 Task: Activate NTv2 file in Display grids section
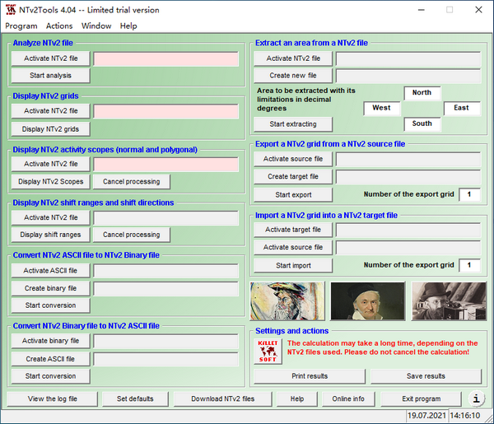51,111
